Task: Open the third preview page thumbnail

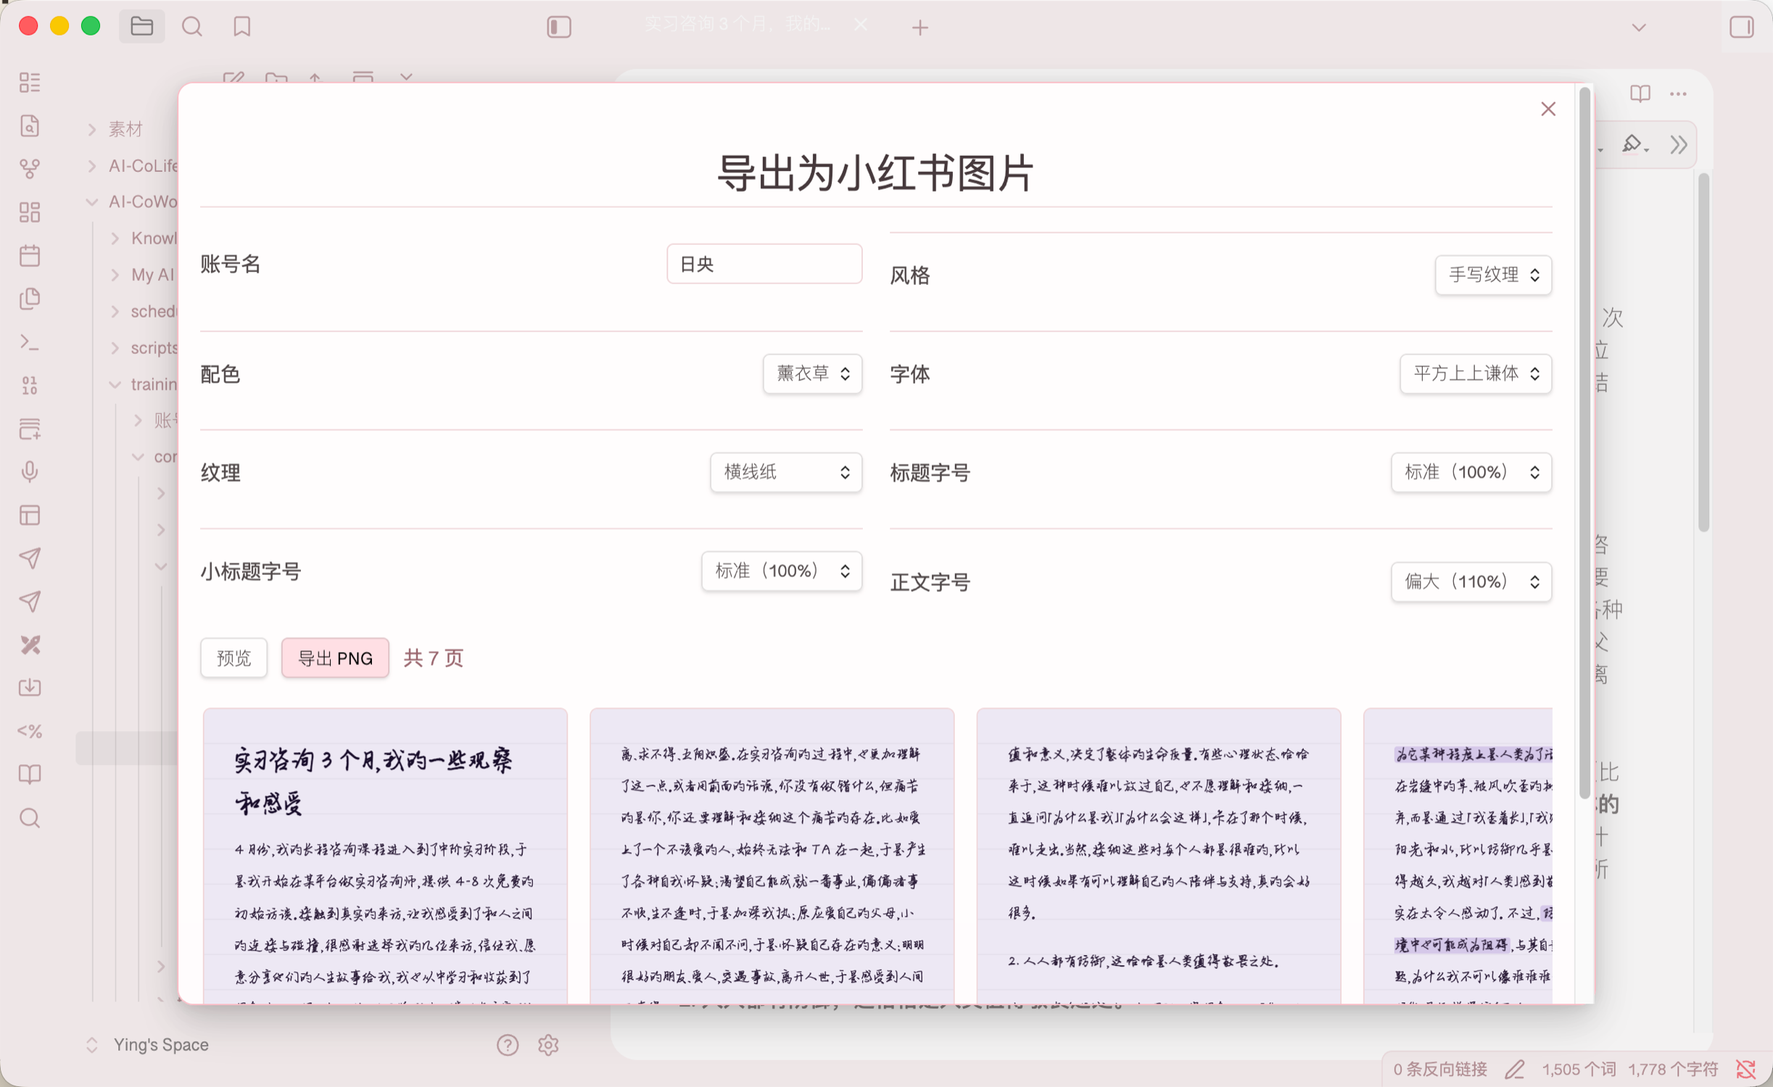Action: tap(1159, 856)
